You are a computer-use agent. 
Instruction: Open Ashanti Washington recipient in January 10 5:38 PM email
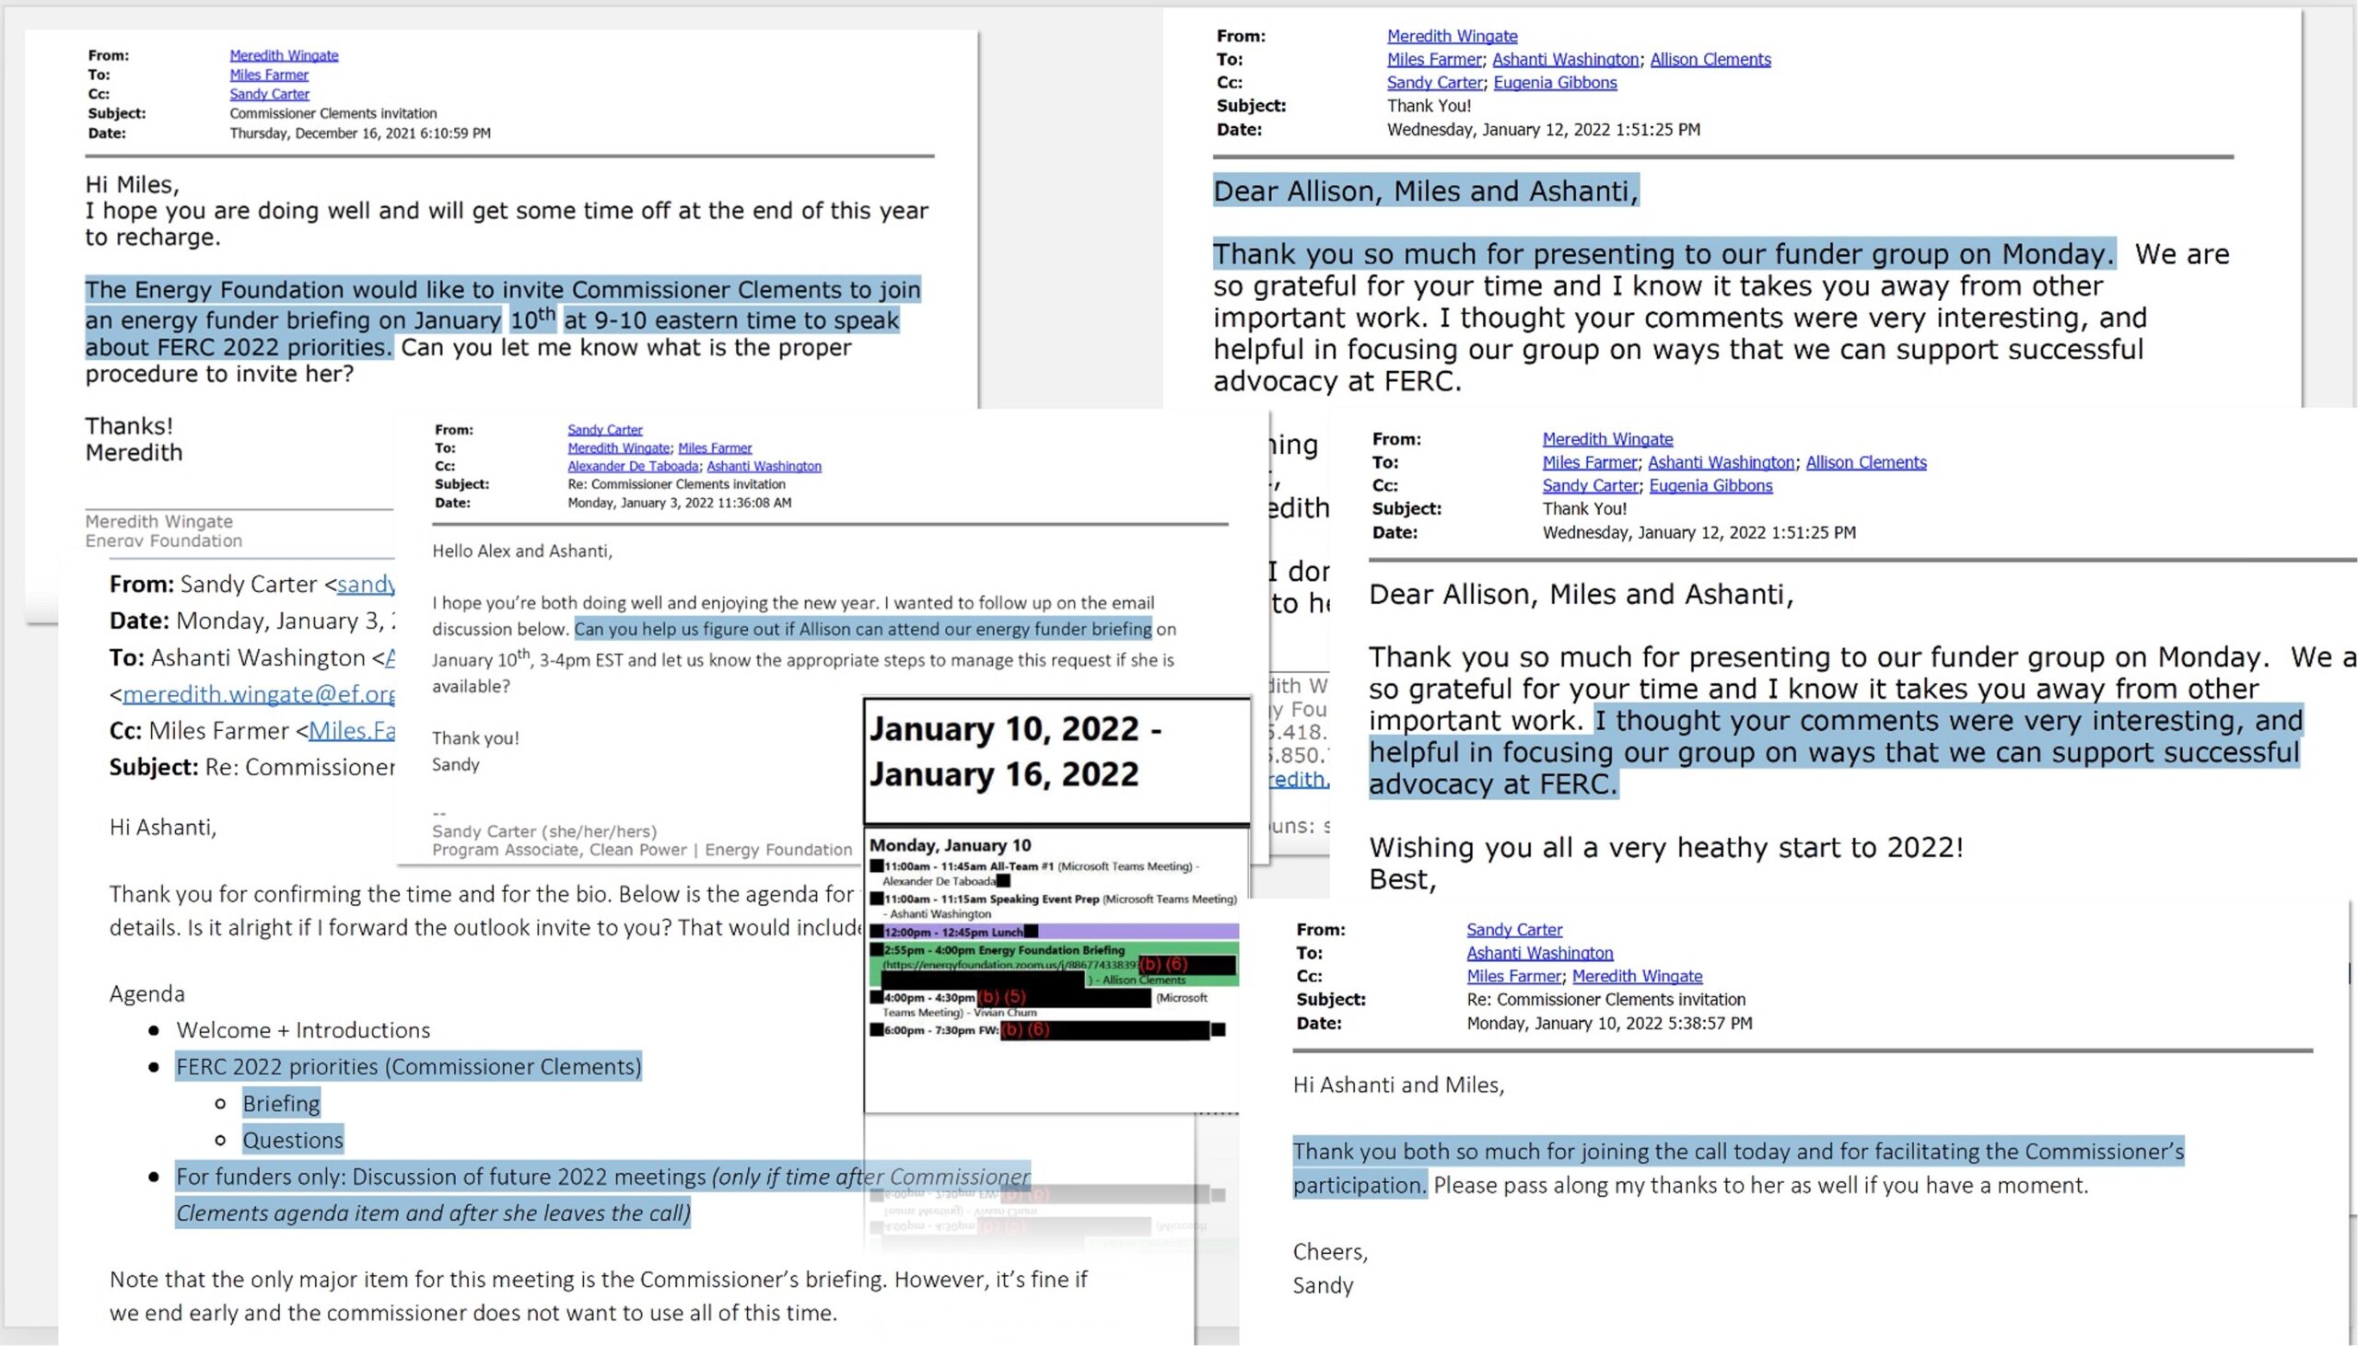1540,952
